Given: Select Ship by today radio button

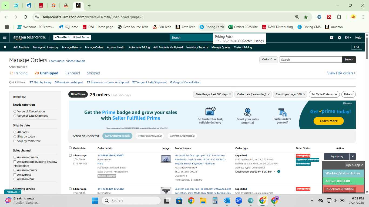Looking at the screenshot, I should coord(15,136).
